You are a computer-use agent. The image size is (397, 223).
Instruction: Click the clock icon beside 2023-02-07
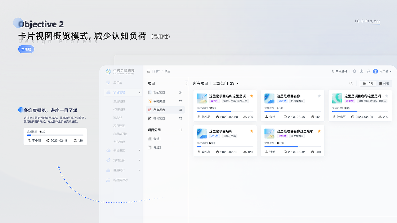point(285,117)
